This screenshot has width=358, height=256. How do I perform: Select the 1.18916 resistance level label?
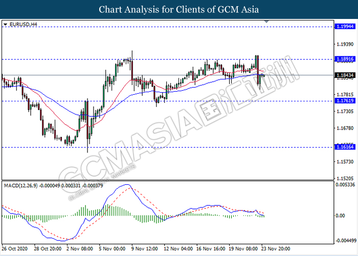pos(345,59)
